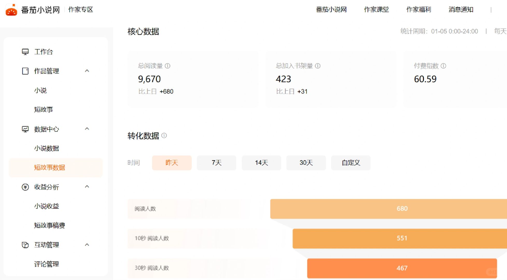The height and width of the screenshot is (280, 507).
Task: Open 短故事稿费 in the sidebar
Action: (49, 226)
